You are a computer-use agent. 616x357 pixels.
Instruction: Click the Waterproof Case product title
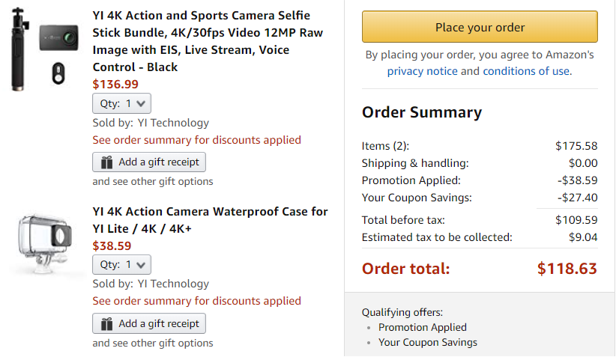pyautogui.click(x=210, y=219)
